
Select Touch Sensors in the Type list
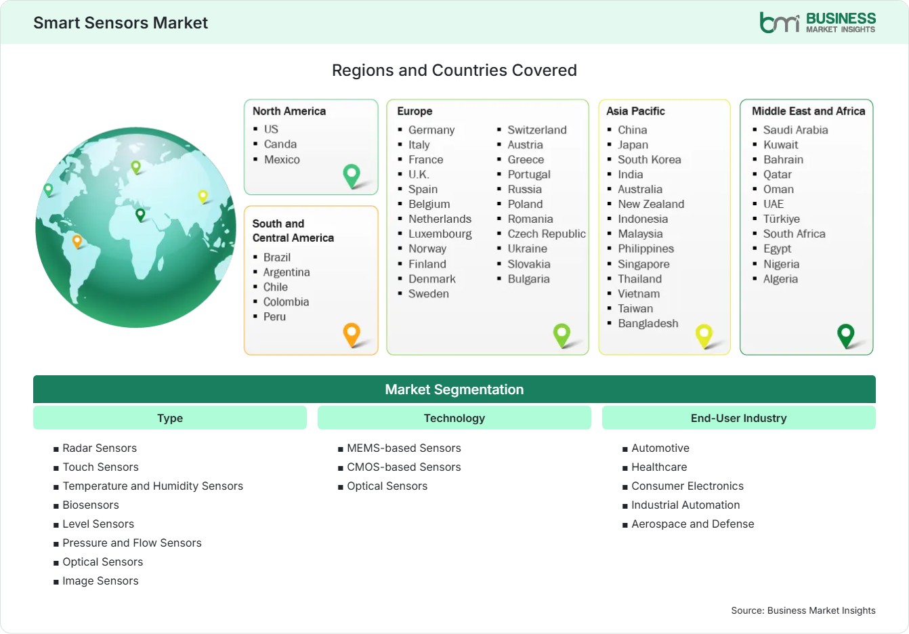tap(100, 467)
